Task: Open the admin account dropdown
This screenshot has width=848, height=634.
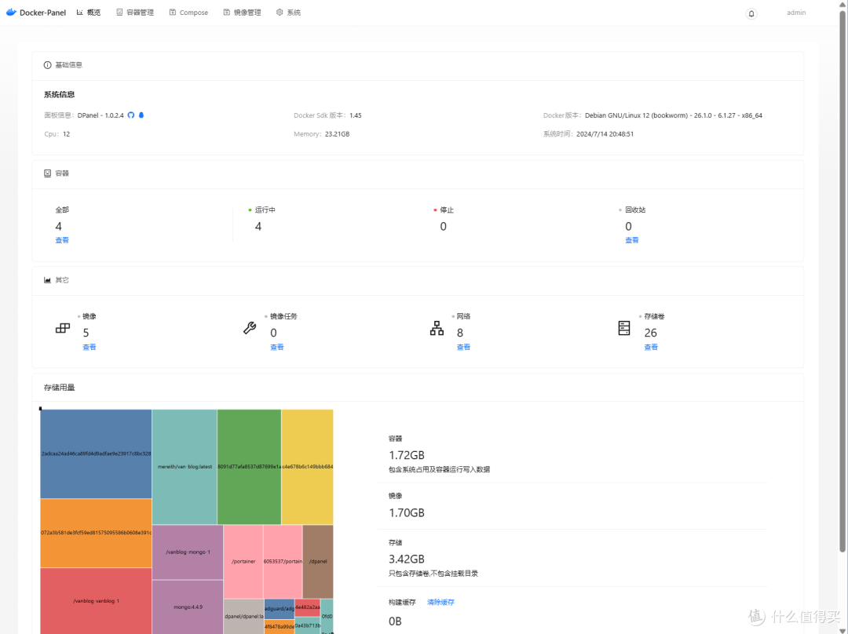Action: tap(795, 12)
